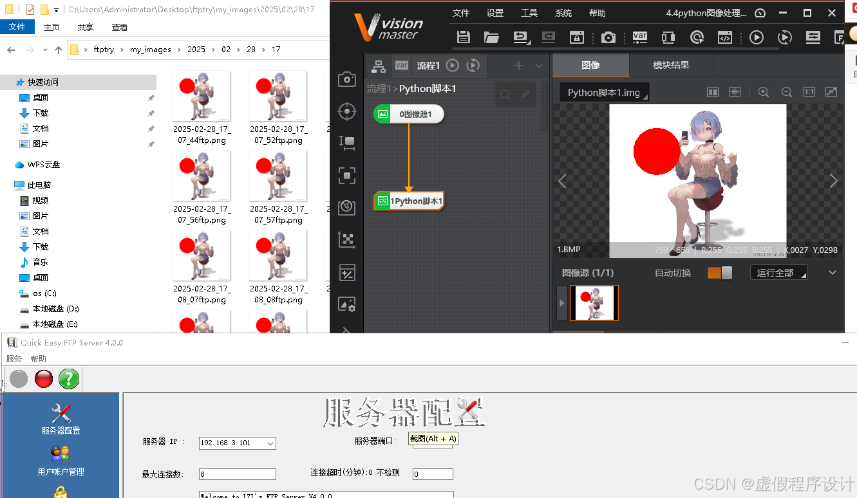Open 本地磁盘 (D:) in Explorer
The image size is (857, 498).
point(55,308)
